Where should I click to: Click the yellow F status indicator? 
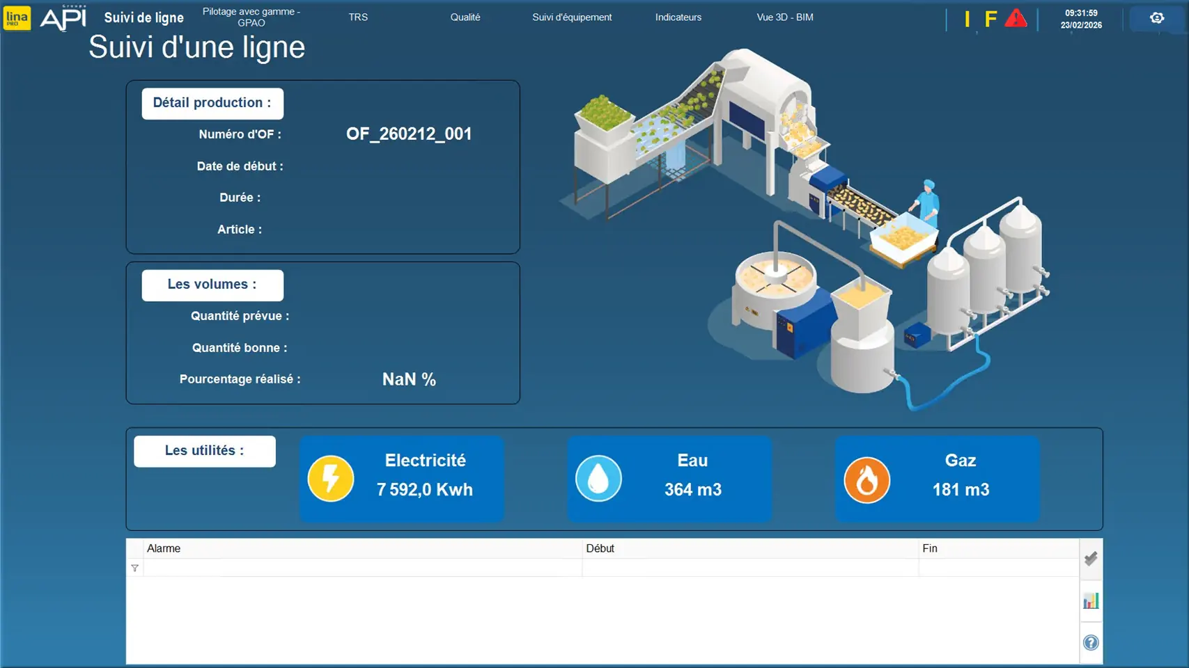pyautogui.click(x=990, y=19)
